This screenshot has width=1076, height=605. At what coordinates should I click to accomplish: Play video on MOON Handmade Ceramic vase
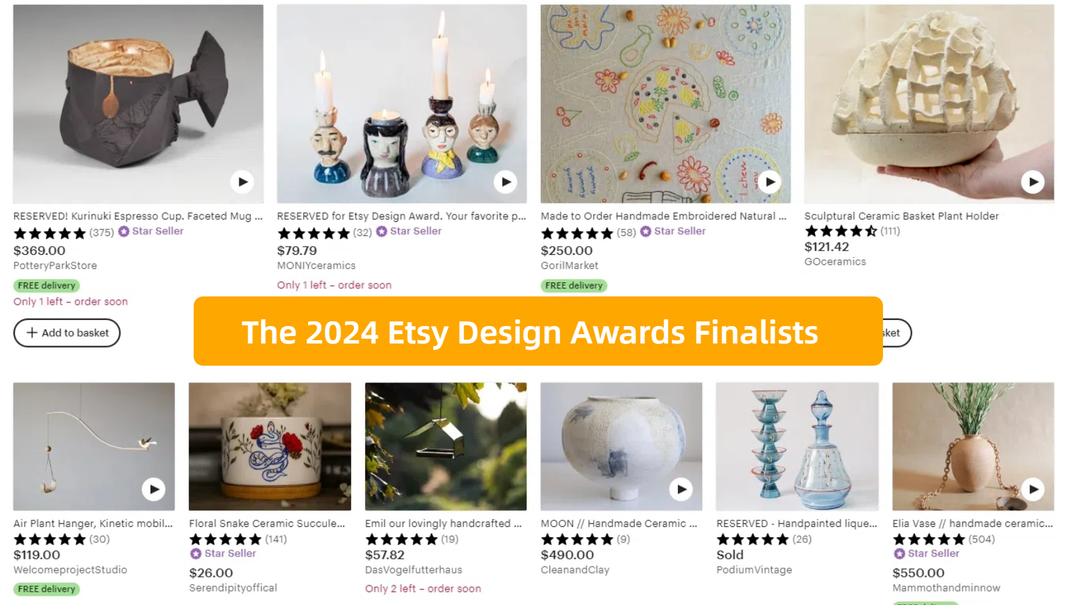pos(681,489)
